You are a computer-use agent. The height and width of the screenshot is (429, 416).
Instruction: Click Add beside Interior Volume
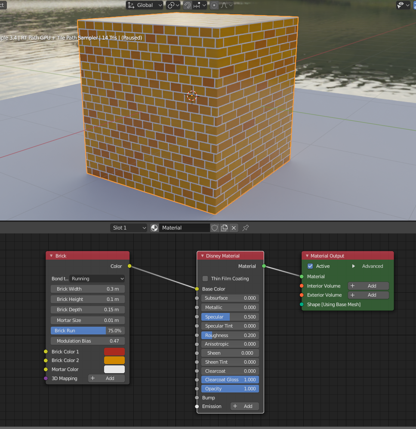click(368, 286)
